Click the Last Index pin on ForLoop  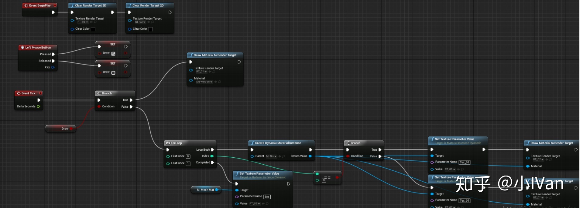(x=168, y=163)
